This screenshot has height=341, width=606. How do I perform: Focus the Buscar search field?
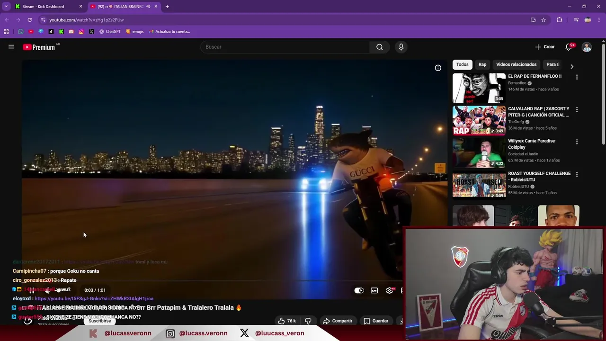(x=285, y=47)
